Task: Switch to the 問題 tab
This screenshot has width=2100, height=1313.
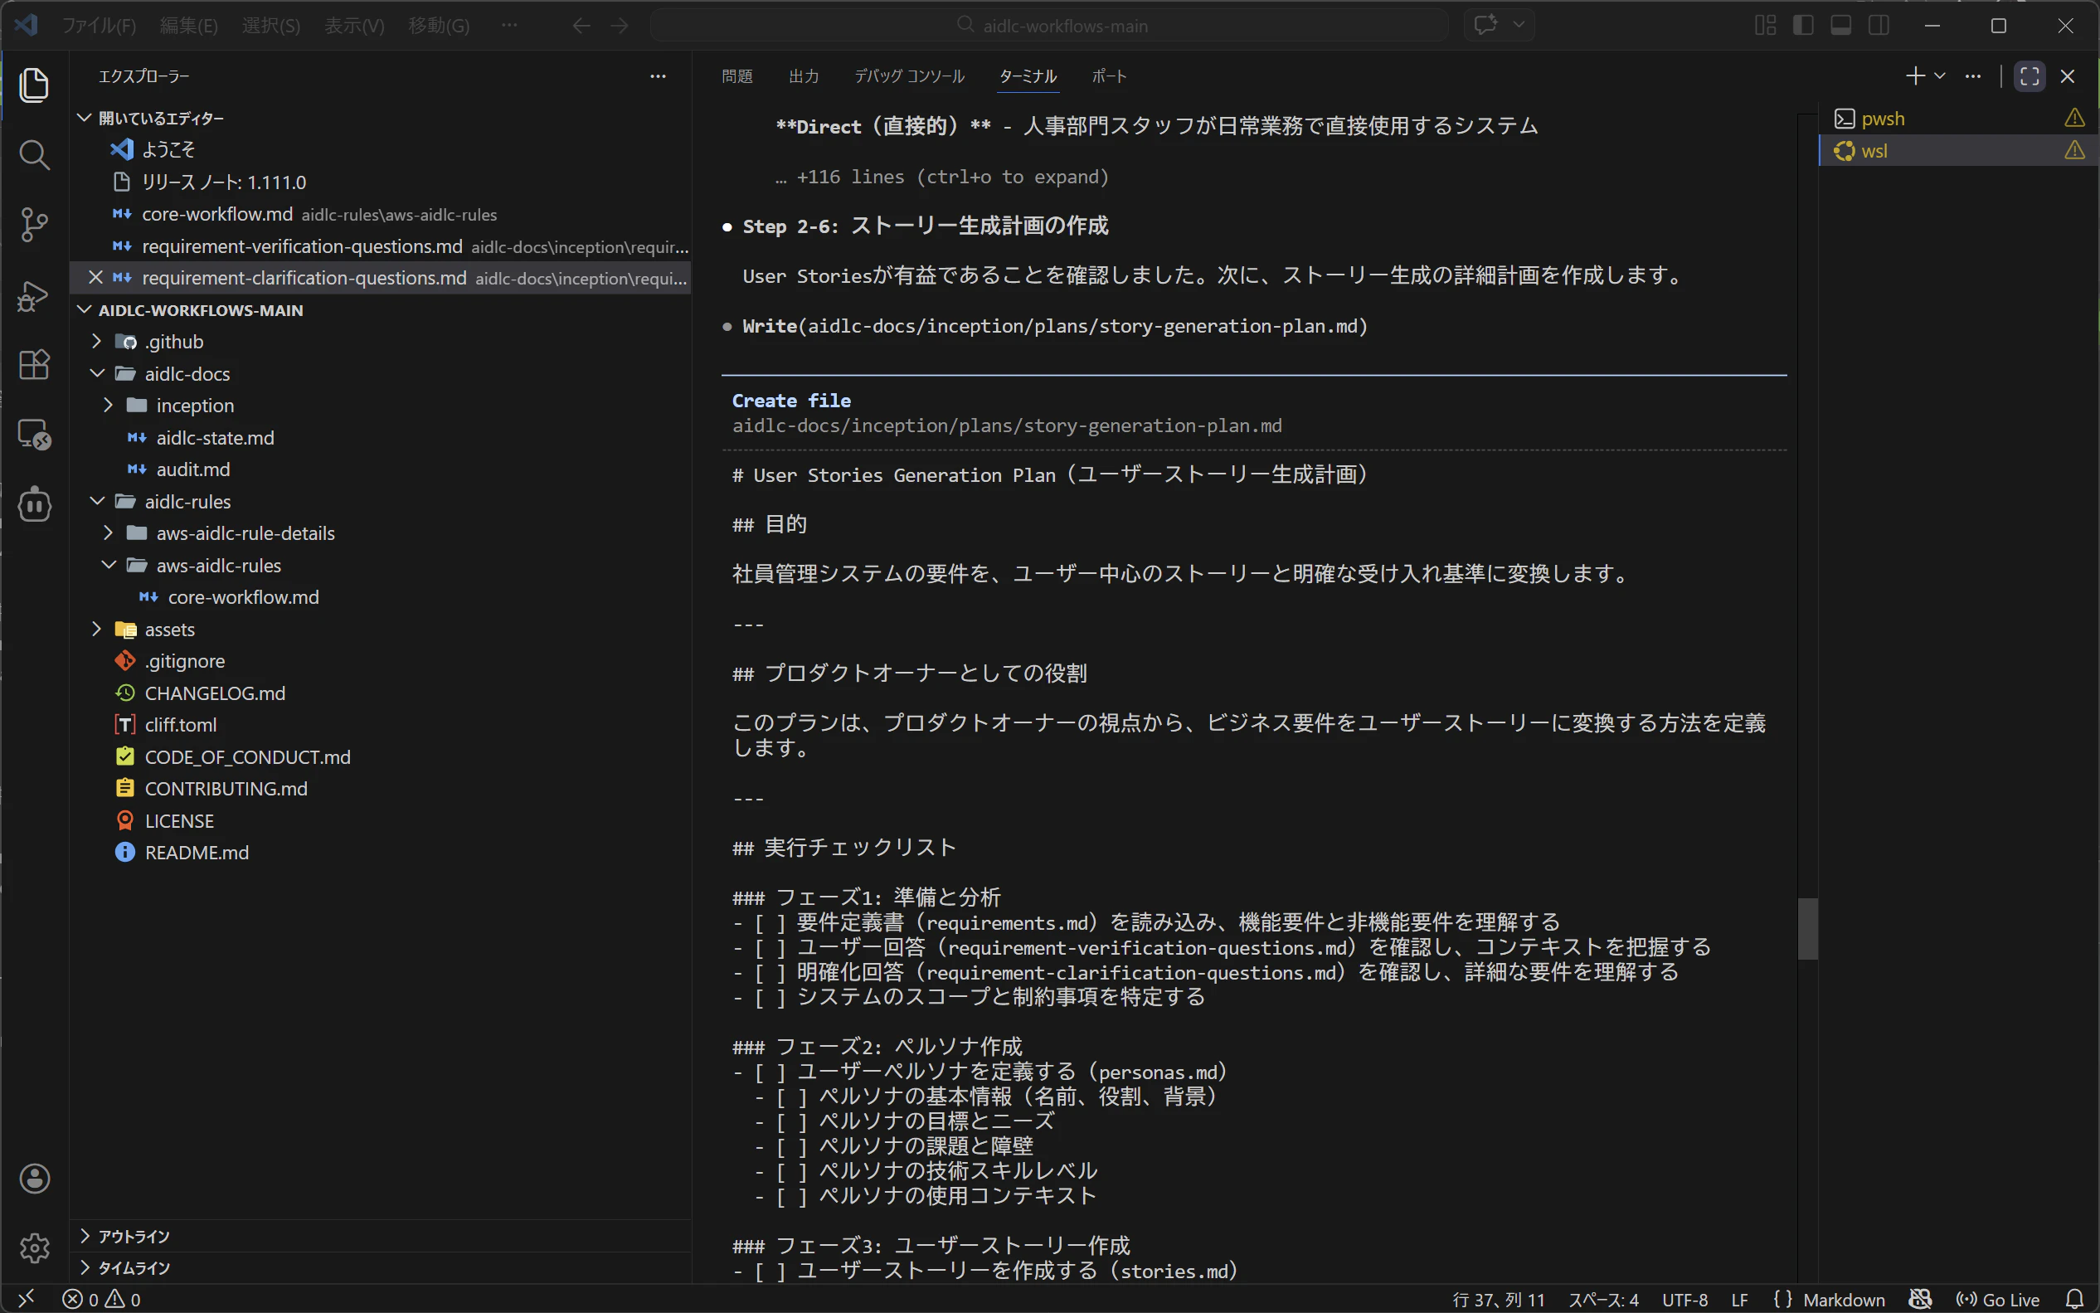Action: click(737, 76)
